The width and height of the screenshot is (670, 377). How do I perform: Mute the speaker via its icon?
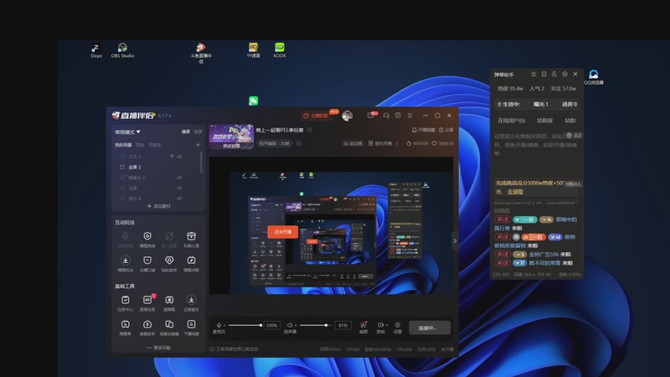click(x=290, y=325)
